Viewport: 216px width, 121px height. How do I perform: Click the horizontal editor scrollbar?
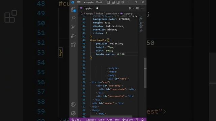point(111,117)
